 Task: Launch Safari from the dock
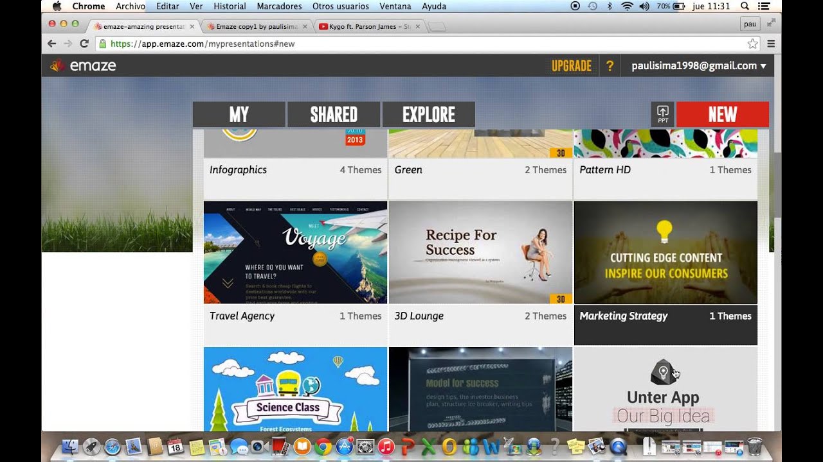coord(112,446)
